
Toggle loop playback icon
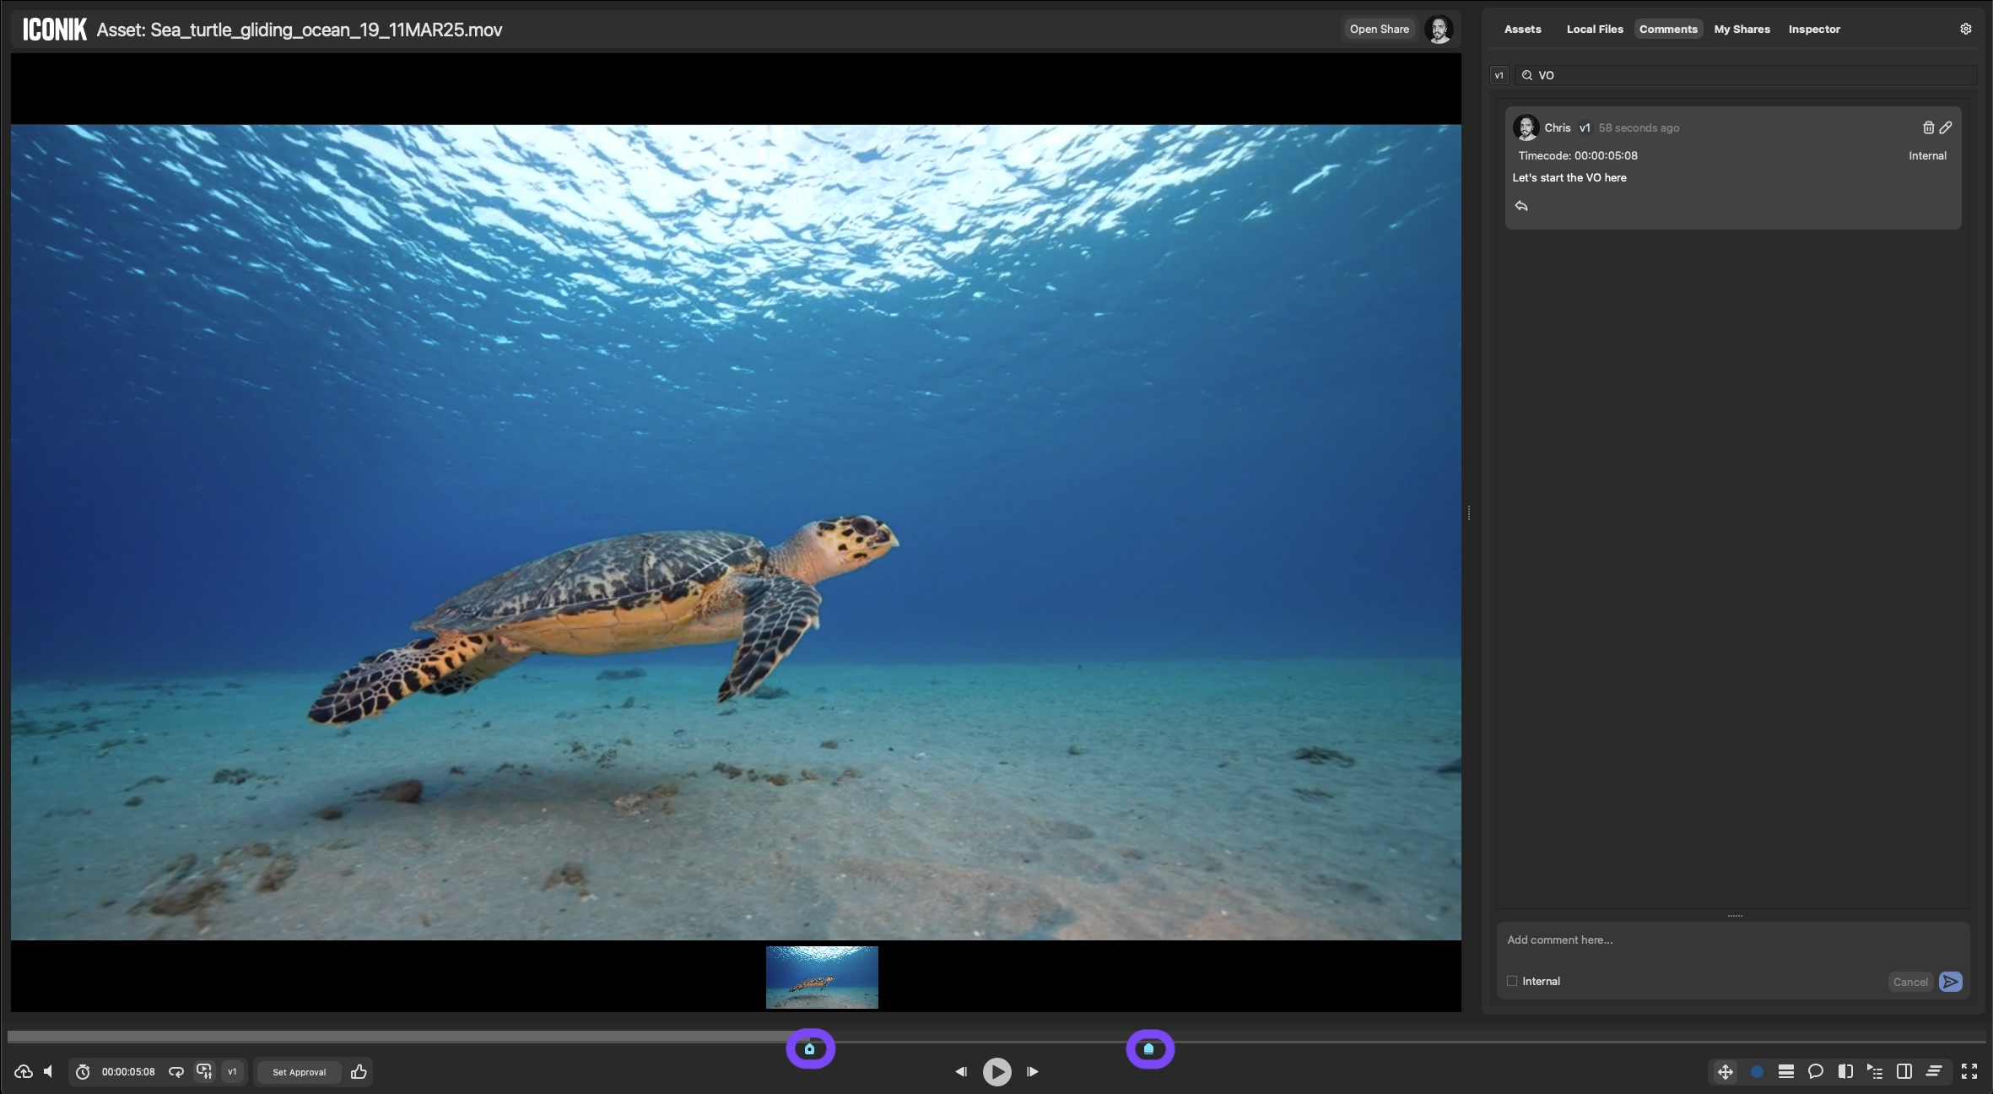pos(176,1071)
